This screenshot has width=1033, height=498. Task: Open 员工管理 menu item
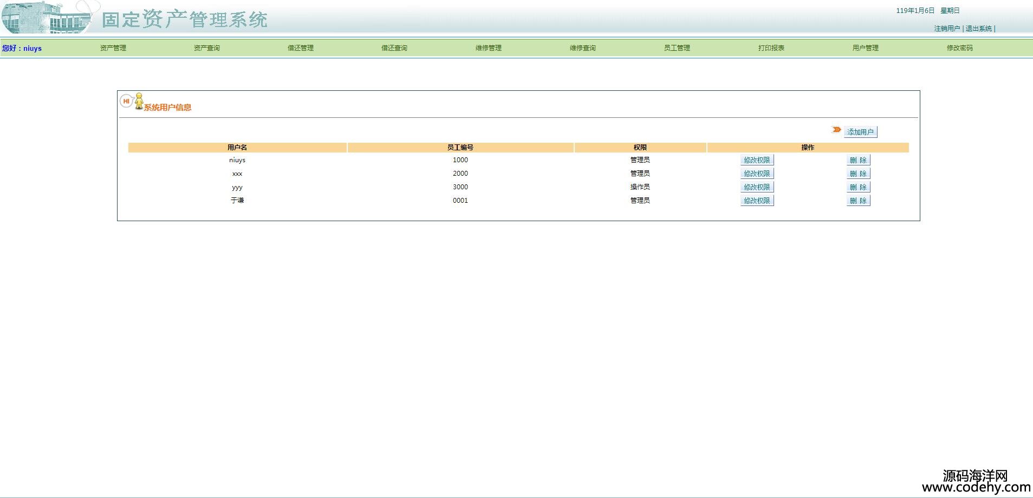click(x=677, y=48)
